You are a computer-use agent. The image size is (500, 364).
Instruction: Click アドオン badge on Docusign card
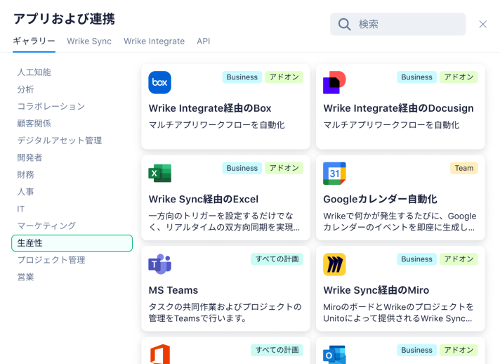pos(459,77)
